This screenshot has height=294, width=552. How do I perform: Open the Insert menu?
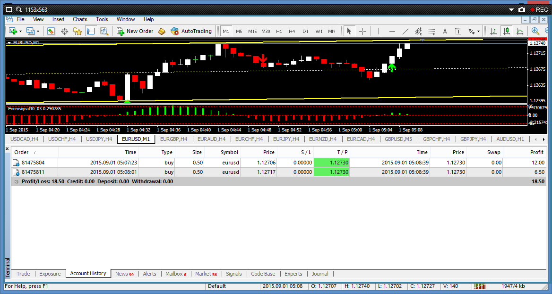point(59,19)
